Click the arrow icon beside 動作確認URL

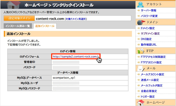(x=139, y=45)
